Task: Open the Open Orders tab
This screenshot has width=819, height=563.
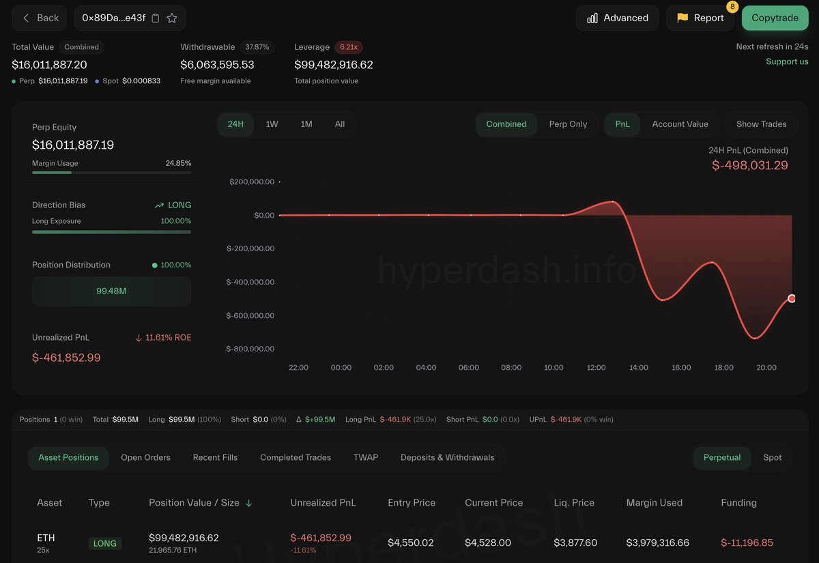Action: [x=145, y=458]
